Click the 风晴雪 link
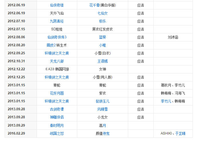 (102, 109)
